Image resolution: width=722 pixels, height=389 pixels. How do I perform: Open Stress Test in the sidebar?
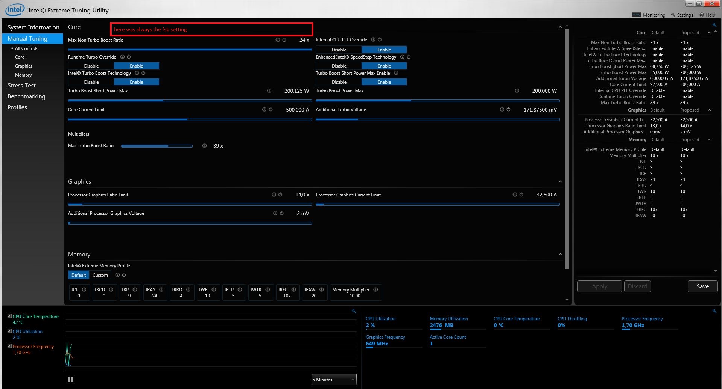click(21, 86)
